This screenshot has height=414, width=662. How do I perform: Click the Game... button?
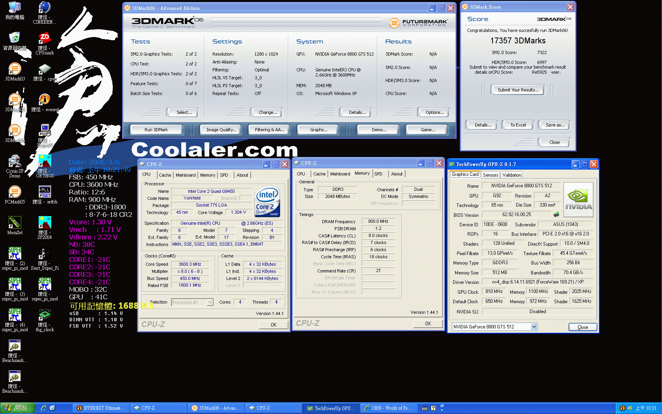coord(428,130)
